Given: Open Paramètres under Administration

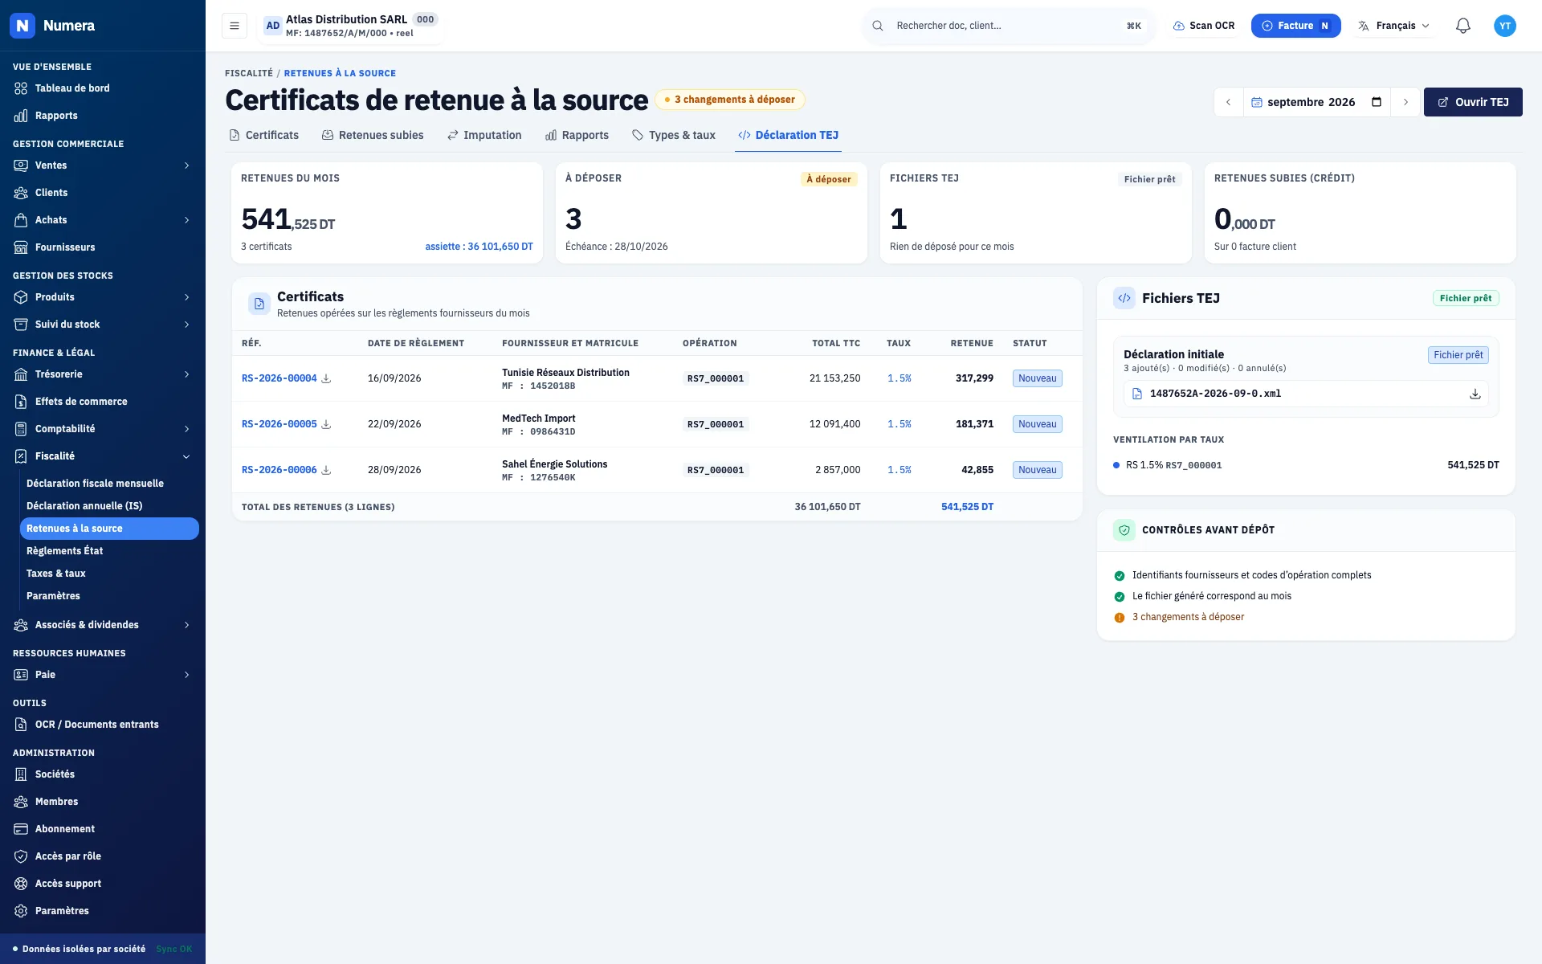Looking at the screenshot, I should pyautogui.click(x=103, y=911).
